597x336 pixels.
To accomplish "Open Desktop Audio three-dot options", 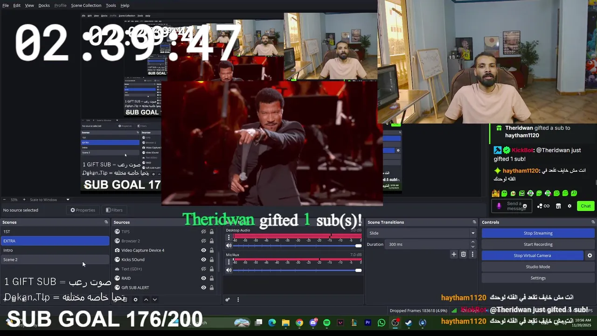I will coord(229,237).
